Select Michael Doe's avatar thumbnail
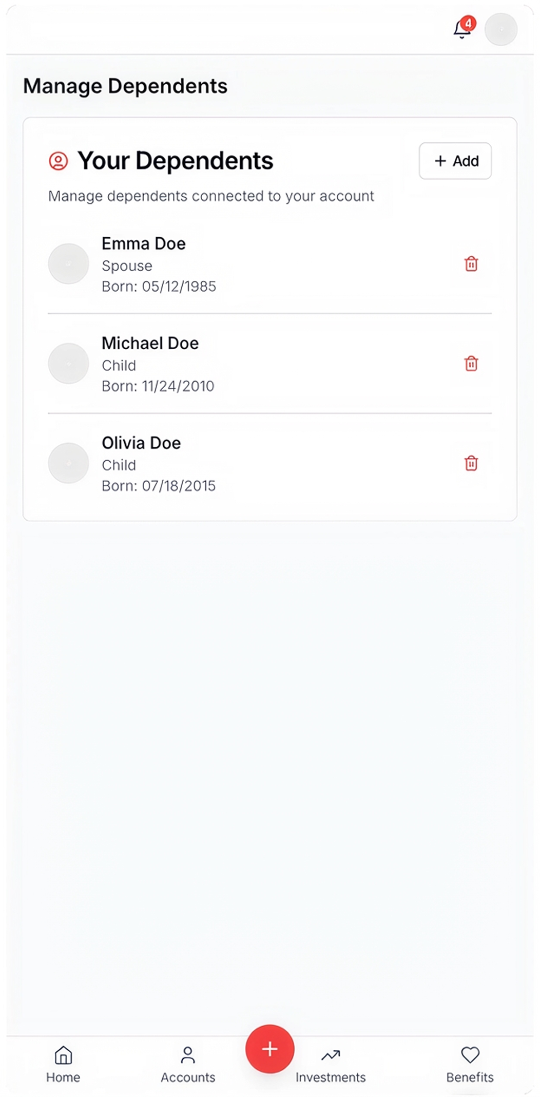Screen dimensions: 540x1097 click(x=69, y=364)
